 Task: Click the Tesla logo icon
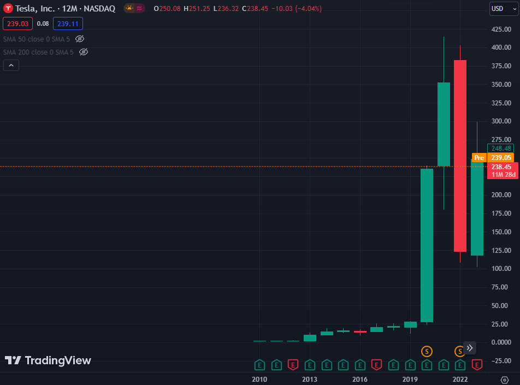(8, 8)
